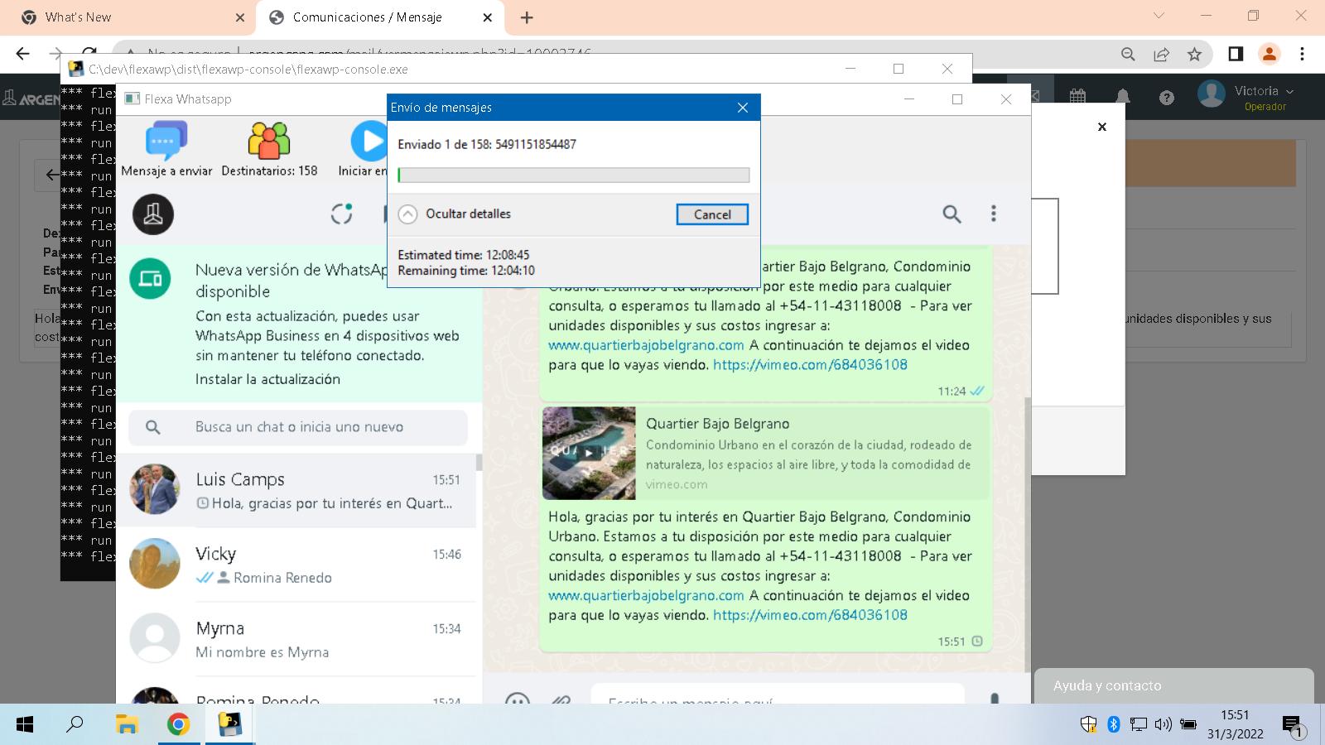This screenshot has width=1325, height=745.
Task: Close the Comunicaciones / Mensaje tab
Action: tap(487, 17)
